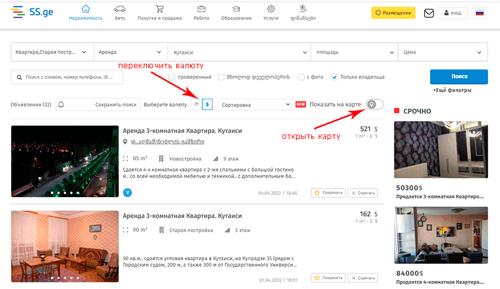Image resolution: width=500 pixels, height=289 pixels.
Task: Click the Покупка и продажа menu label
Action: 159,18
